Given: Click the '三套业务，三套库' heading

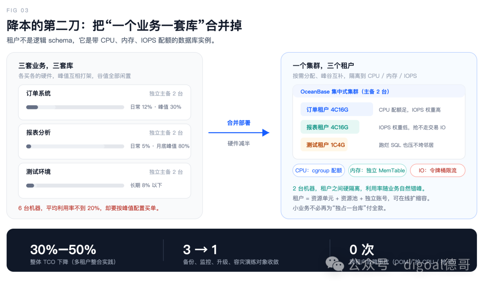Looking at the screenshot, I should [x=46, y=66].
